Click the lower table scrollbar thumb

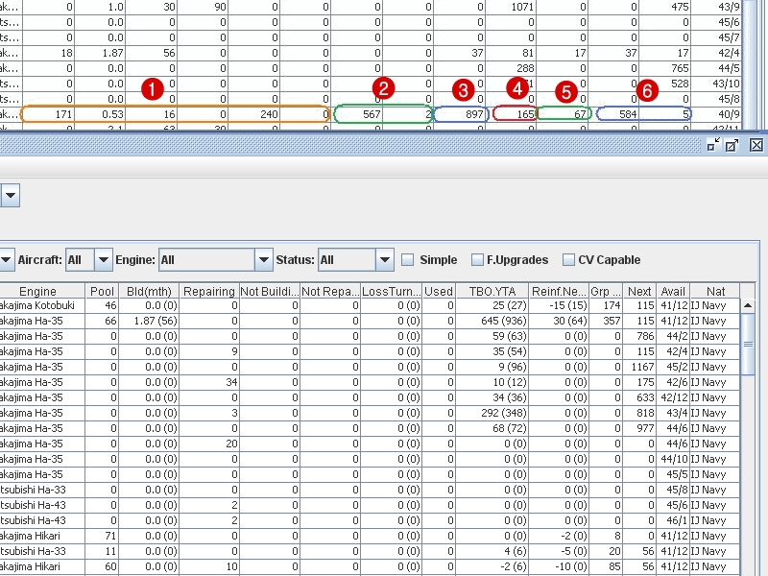(748, 345)
